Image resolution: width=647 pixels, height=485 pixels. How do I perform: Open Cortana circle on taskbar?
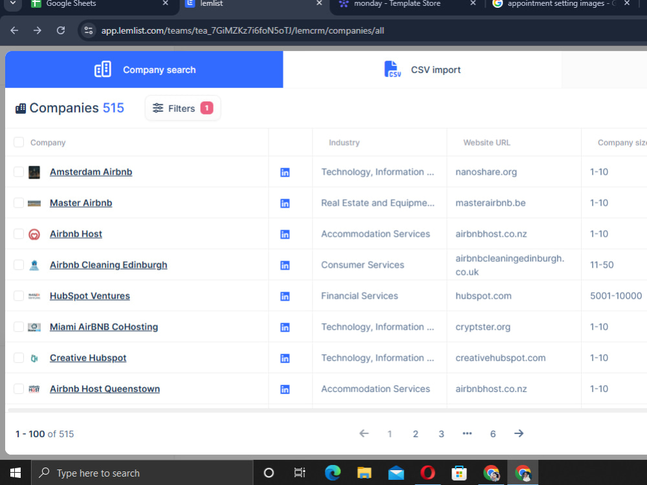click(x=269, y=473)
